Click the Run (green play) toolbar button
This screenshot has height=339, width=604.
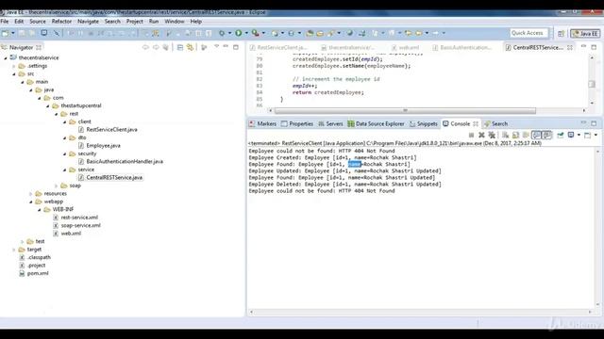point(239,33)
